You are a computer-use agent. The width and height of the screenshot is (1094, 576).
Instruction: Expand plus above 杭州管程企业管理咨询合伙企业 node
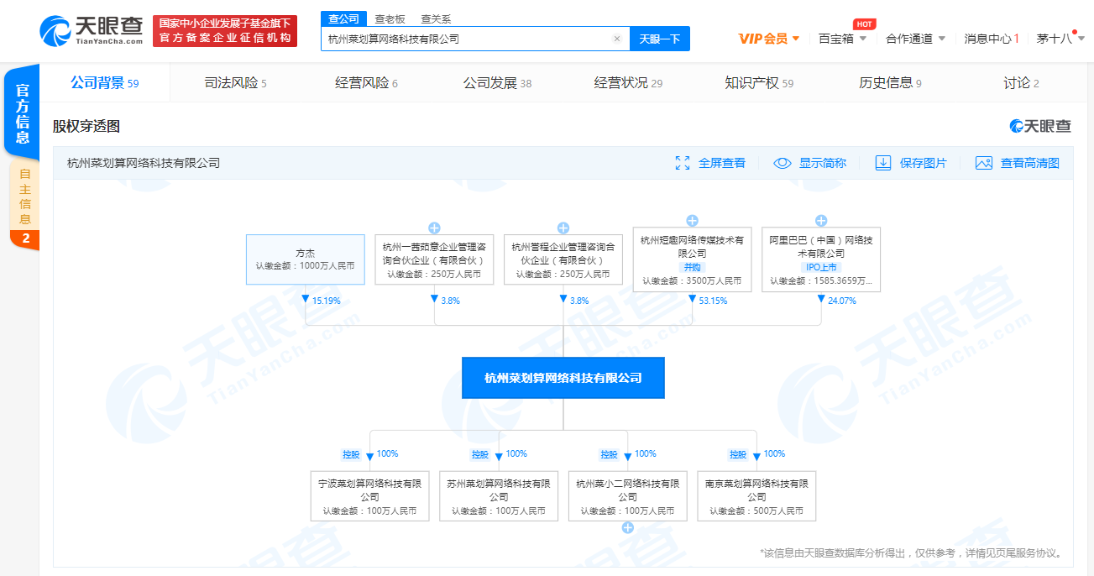click(x=563, y=228)
